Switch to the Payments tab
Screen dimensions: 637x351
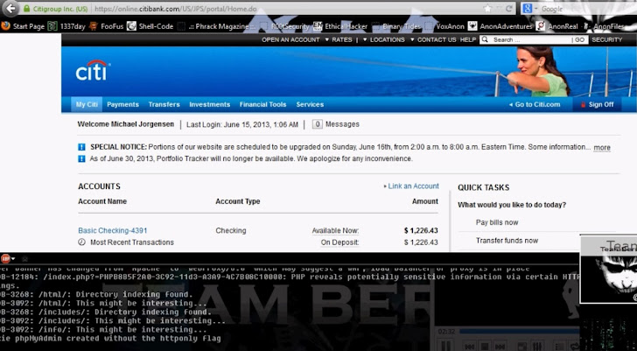[x=122, y=104]
